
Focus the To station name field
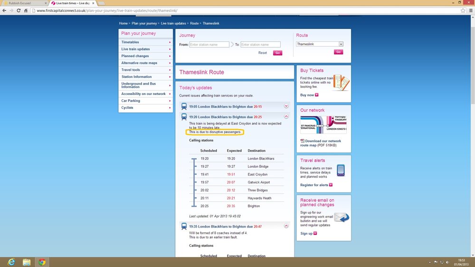(x=260, y=45)
